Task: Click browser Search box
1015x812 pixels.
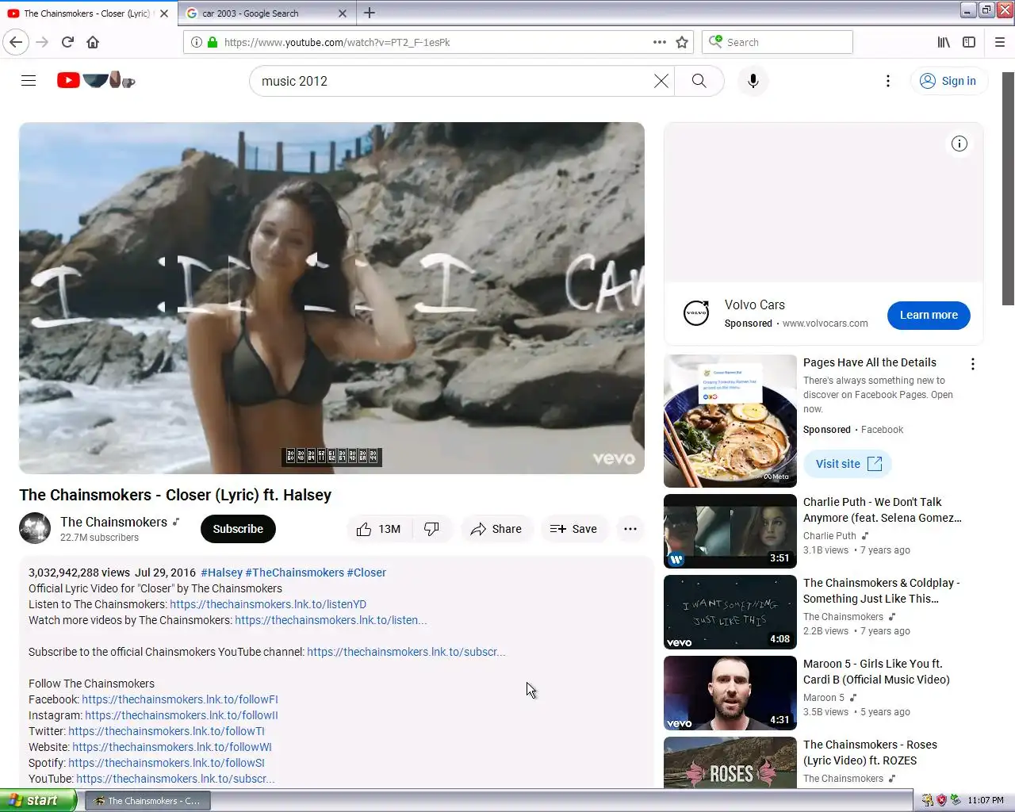Action: tap(777, 42)
